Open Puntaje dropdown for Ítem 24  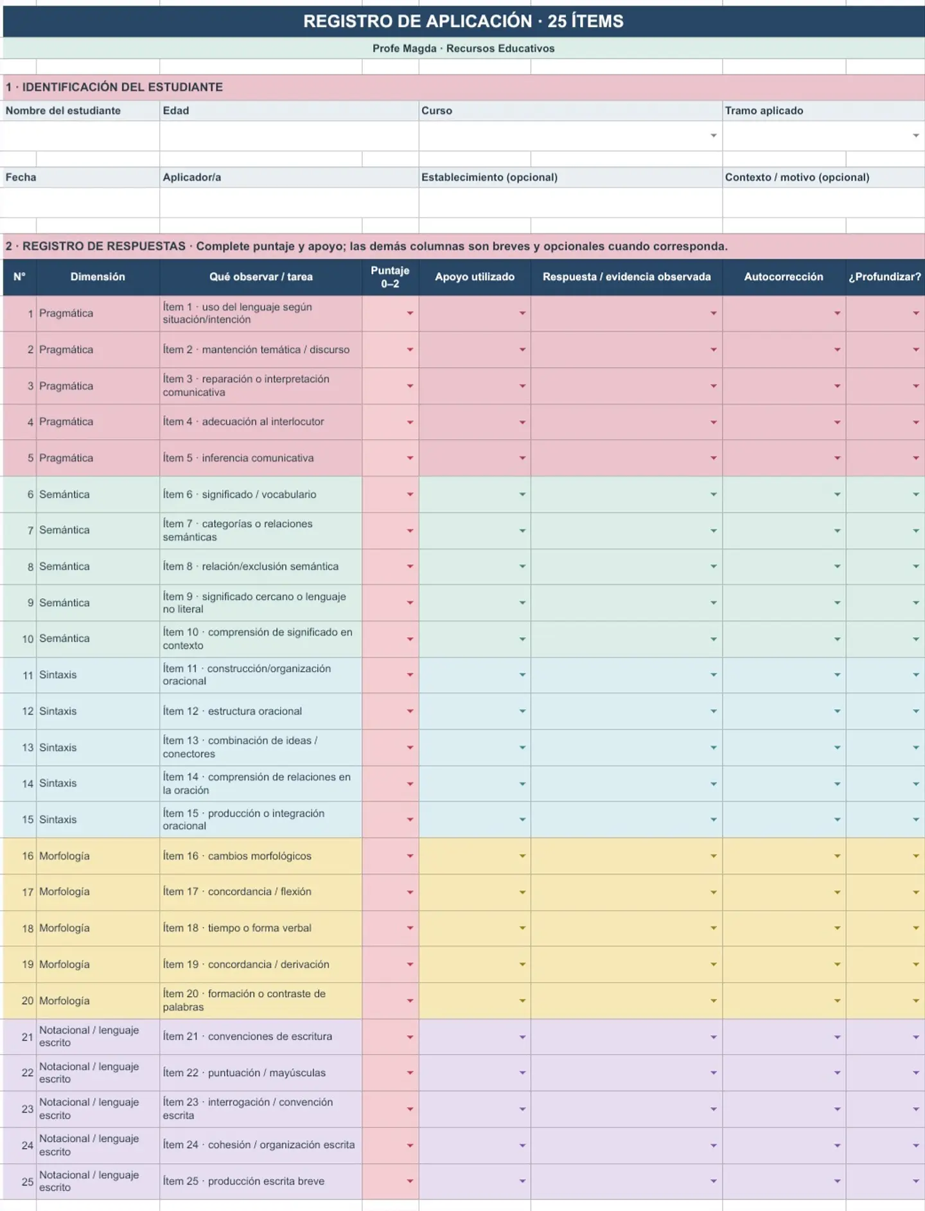click(x=410, y=1145)
